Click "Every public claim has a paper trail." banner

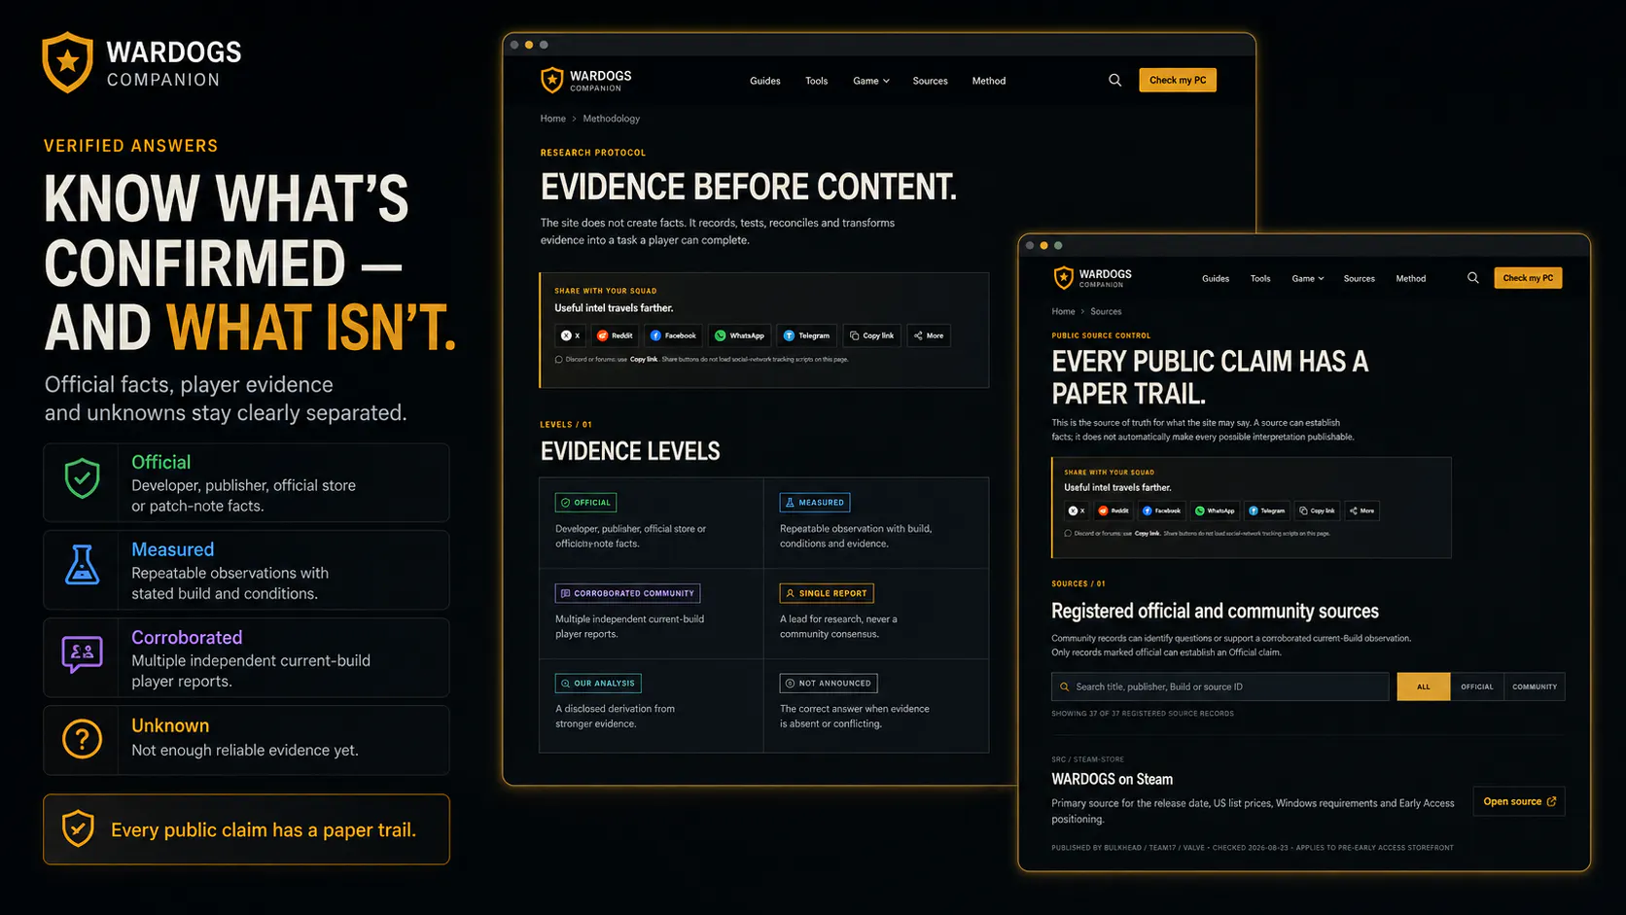click(x=246, y=829)
